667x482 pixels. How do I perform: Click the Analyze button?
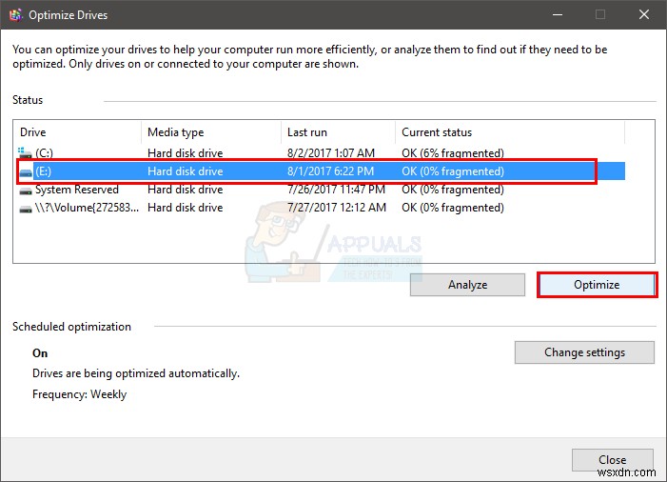click(x=467, y=285)
